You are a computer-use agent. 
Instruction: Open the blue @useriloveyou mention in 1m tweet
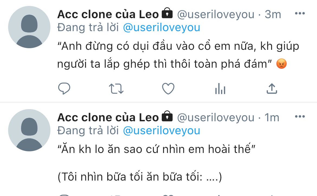pyautogui.click(x=161, y=130)
